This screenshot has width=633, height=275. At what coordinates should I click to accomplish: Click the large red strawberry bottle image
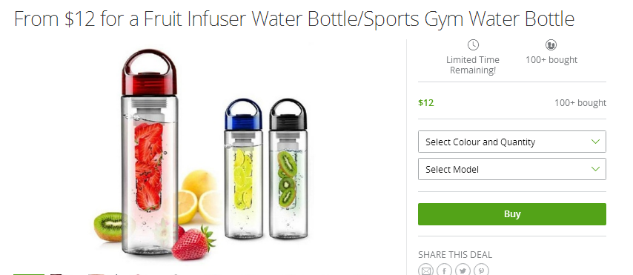(150, 153)
